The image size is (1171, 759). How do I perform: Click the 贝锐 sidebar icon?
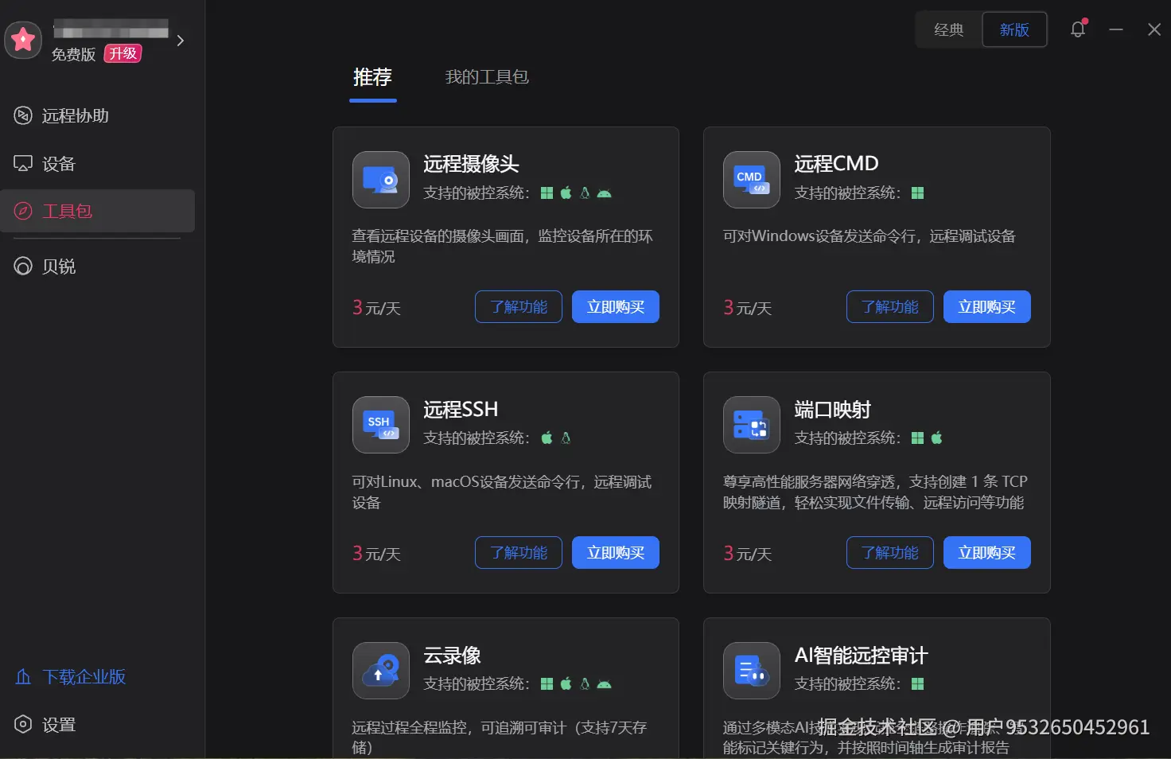click(23, 267)
